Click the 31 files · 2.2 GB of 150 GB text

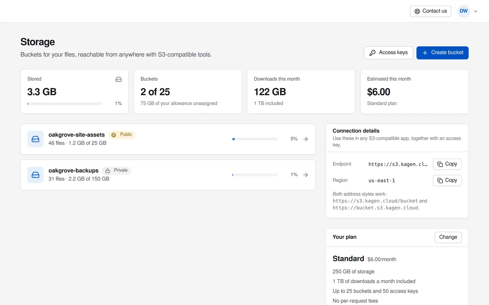pyautogui.click(x=79, y=179)
